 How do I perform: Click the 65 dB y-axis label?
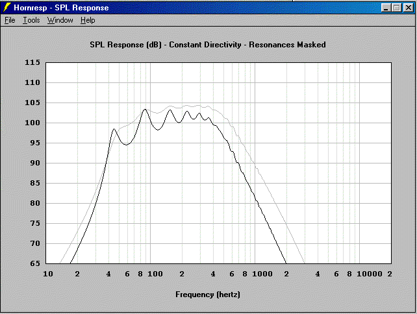coord(35,263)
